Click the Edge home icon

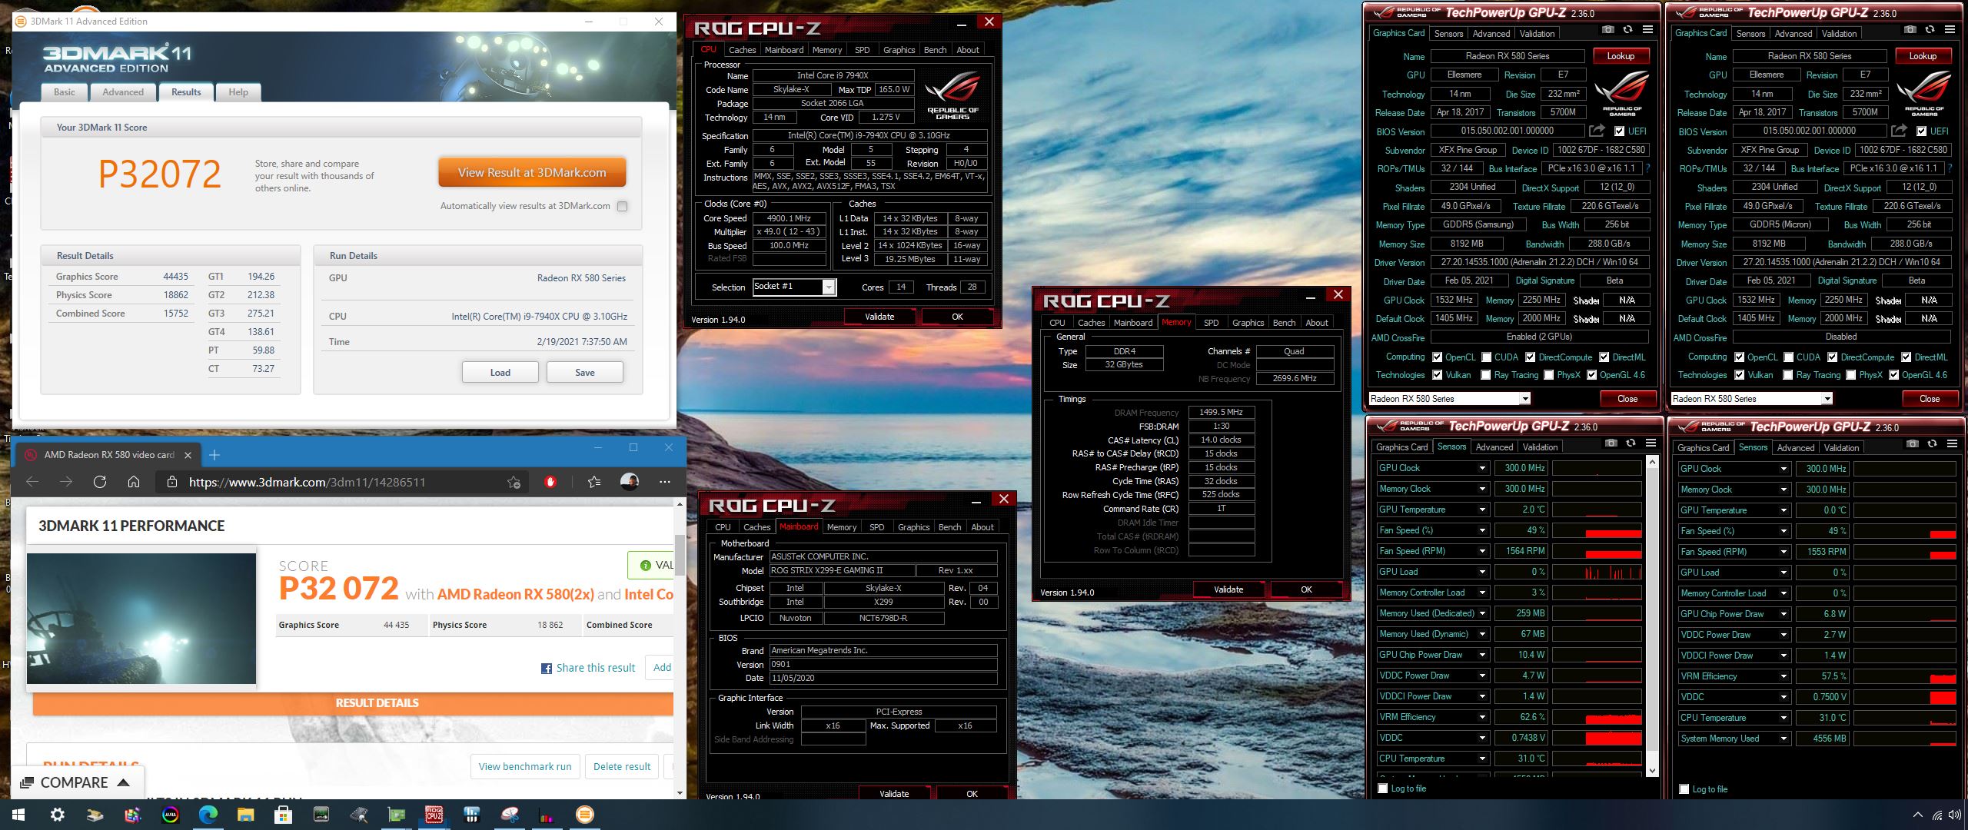click(134, 482)
